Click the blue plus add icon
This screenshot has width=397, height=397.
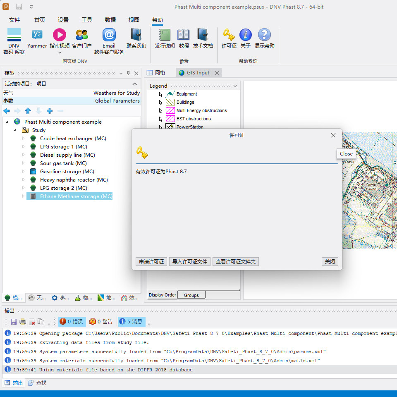click(50, 111)
